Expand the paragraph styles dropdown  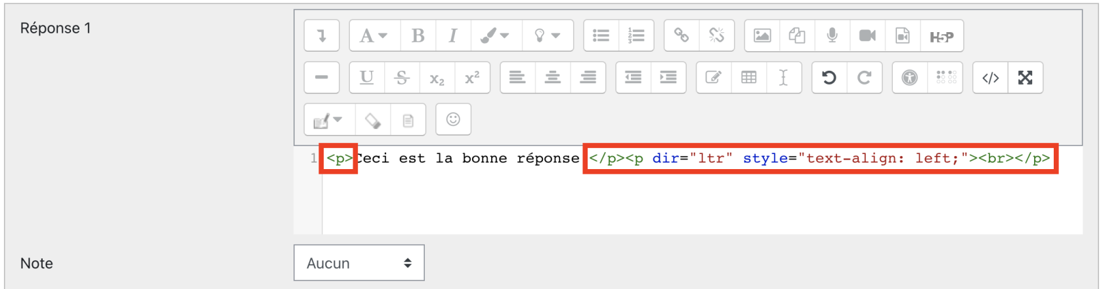coord(373,35)
